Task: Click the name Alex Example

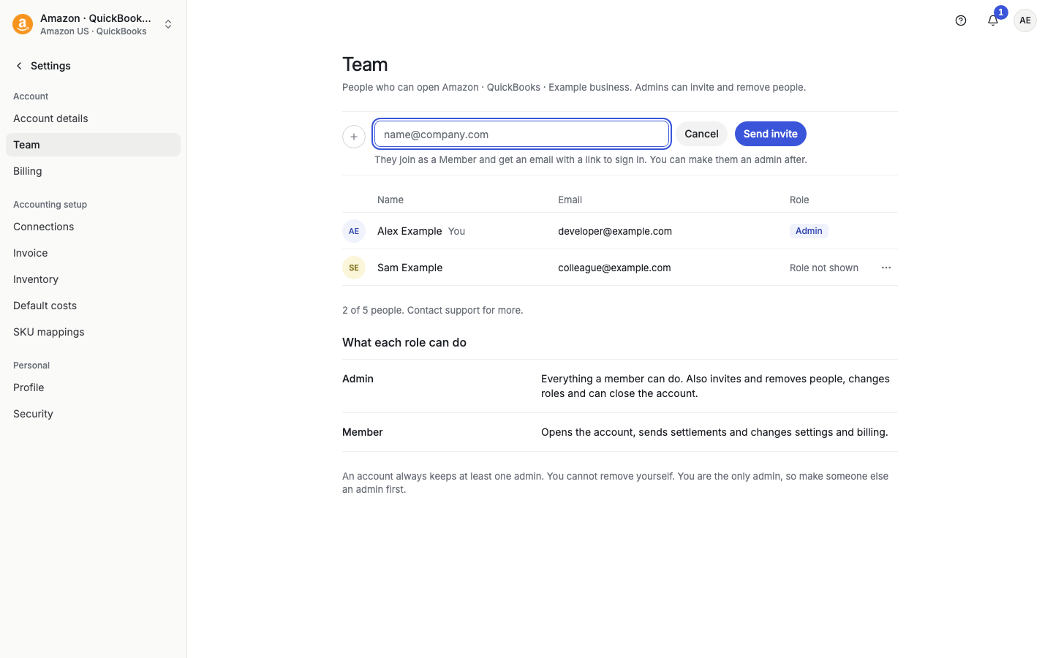Action: click(x=409, y=231)
